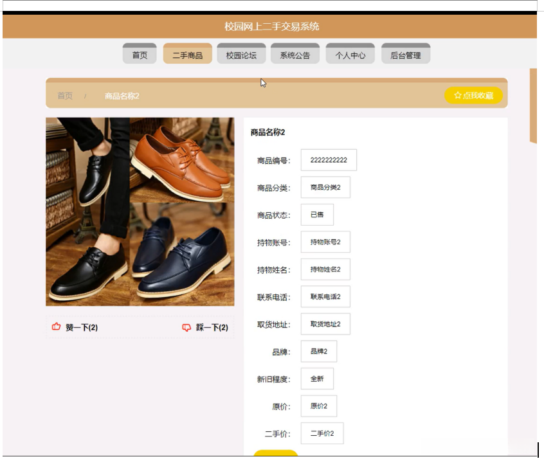Click the 商品名称2 product title heading

(x=268, y=132)
